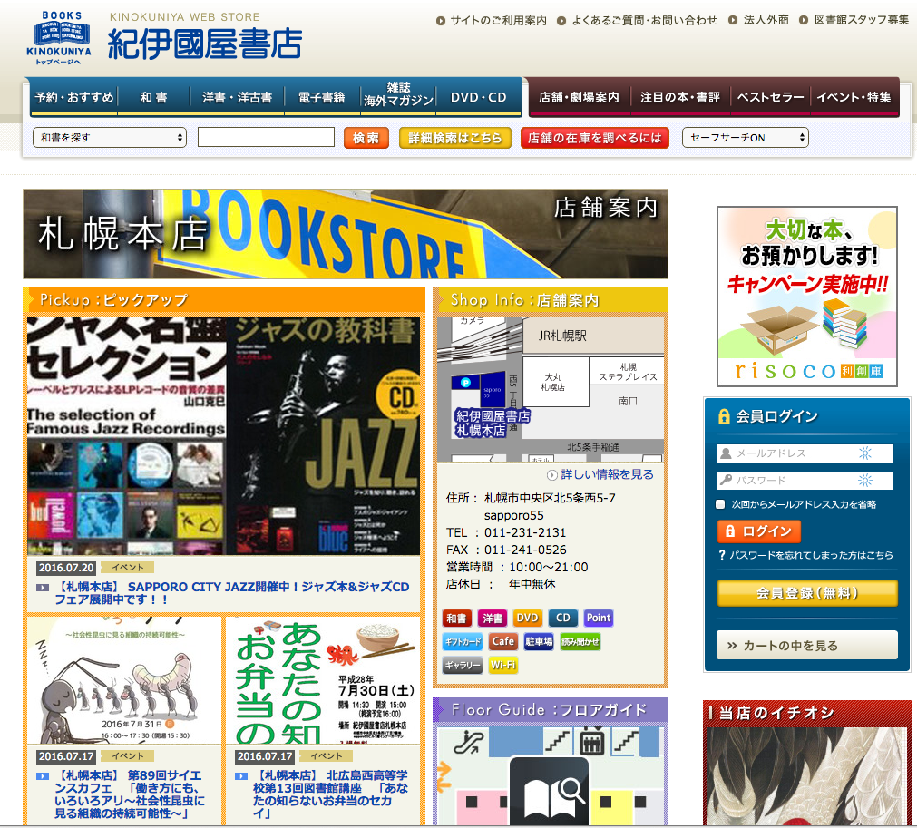This screenshot has height=828, width=917.
Task: Click the 和書 service badge
Action: [457, 619]
